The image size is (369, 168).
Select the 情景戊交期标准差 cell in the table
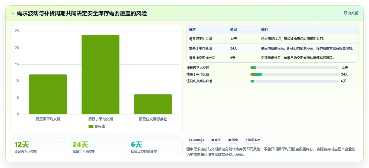tap(202, 58)
